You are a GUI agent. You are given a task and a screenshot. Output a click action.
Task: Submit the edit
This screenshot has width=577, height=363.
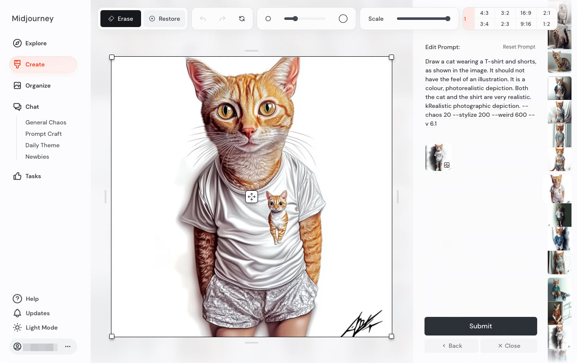[481, 326]
